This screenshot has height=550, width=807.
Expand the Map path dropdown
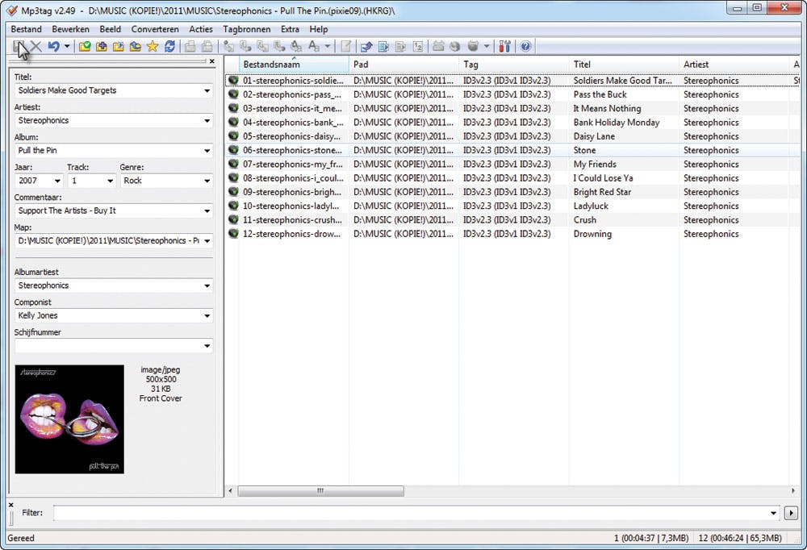point(207,241)
